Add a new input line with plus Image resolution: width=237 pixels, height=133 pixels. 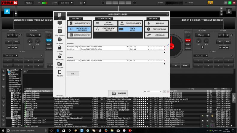(165, 64)
